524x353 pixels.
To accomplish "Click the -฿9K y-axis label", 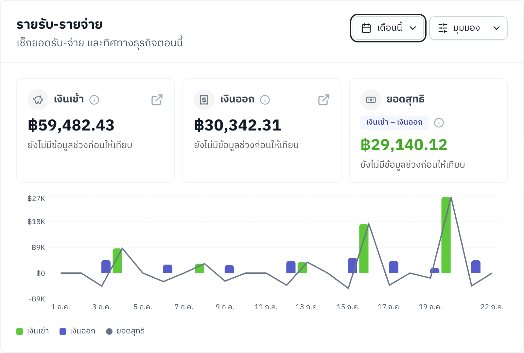I will point(37,299).
